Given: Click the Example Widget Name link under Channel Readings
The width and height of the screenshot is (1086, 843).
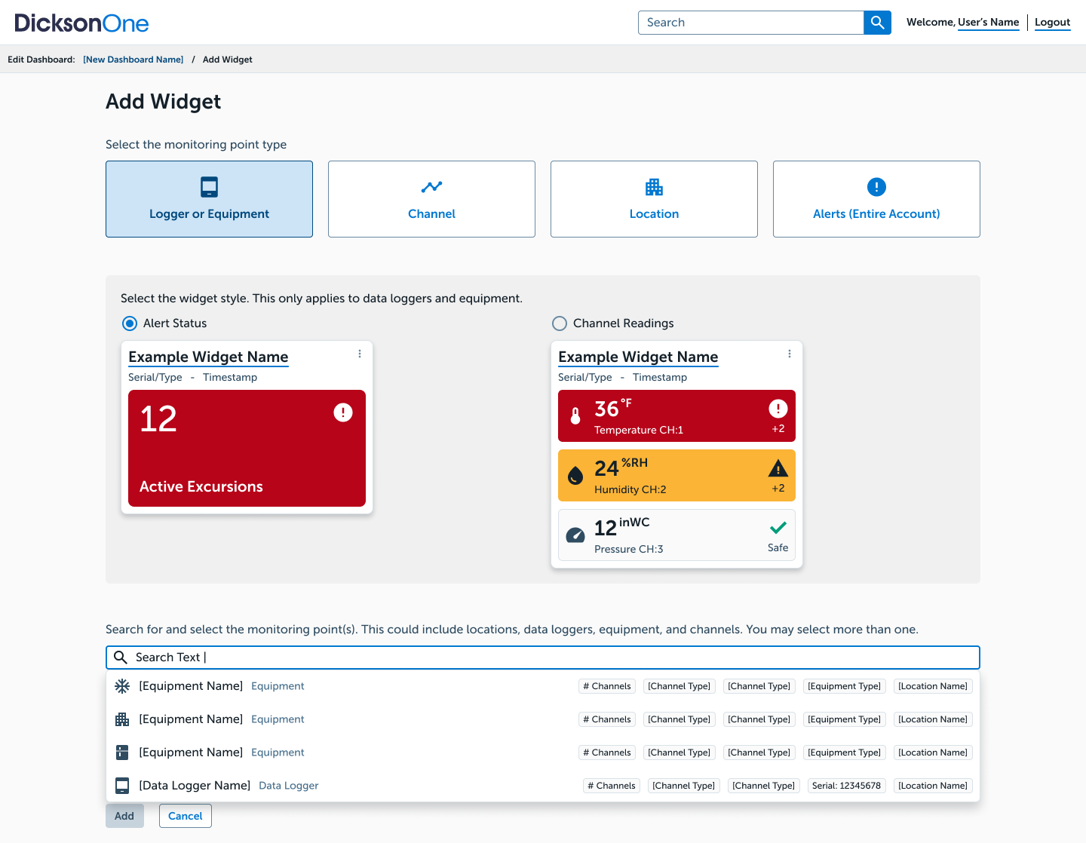Looking at the screenshot, I should click(638, 357).
